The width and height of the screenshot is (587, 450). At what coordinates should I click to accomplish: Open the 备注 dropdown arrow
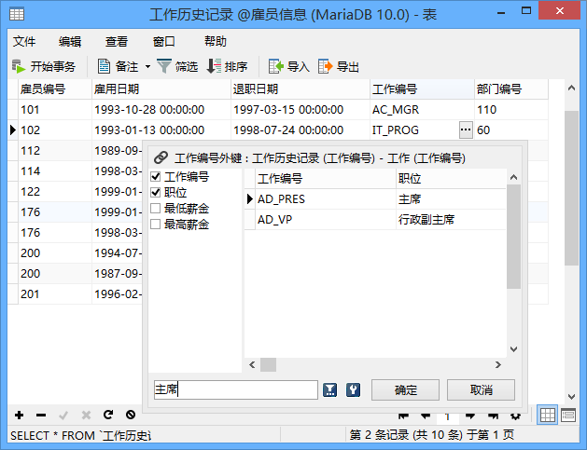coord(147,66)
